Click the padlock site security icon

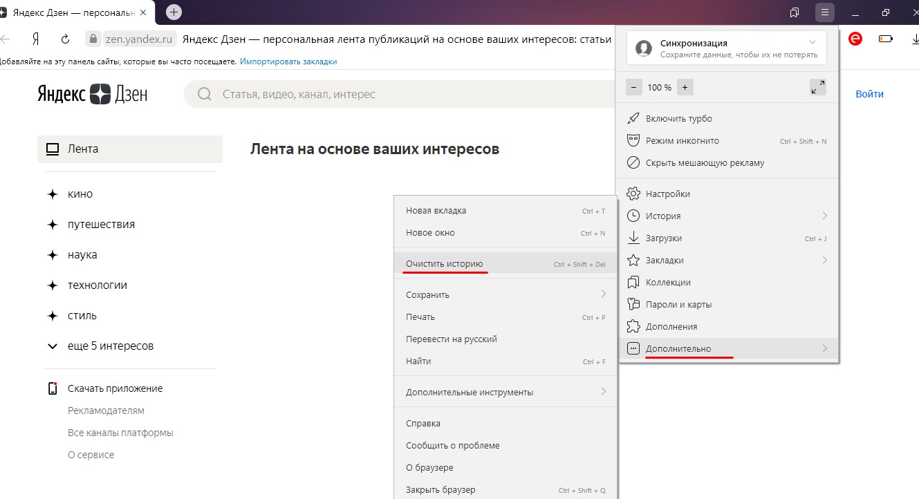(92, 39)
